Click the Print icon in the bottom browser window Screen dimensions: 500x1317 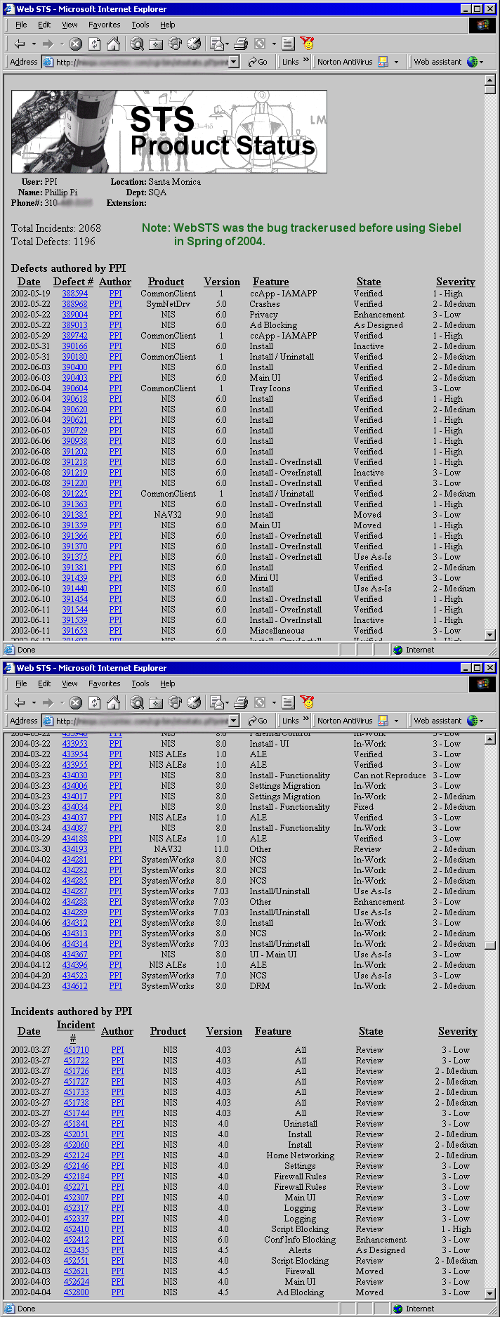coord(241,702)
